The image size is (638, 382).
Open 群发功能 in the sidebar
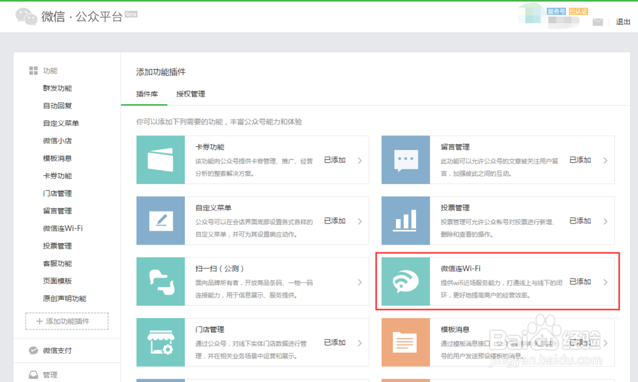tap(57, 88)
